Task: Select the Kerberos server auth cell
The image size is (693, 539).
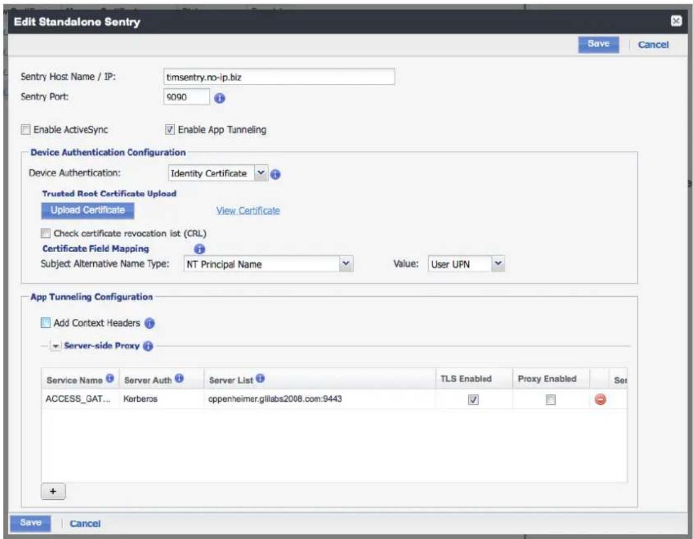Action: [x=161, y=399]
